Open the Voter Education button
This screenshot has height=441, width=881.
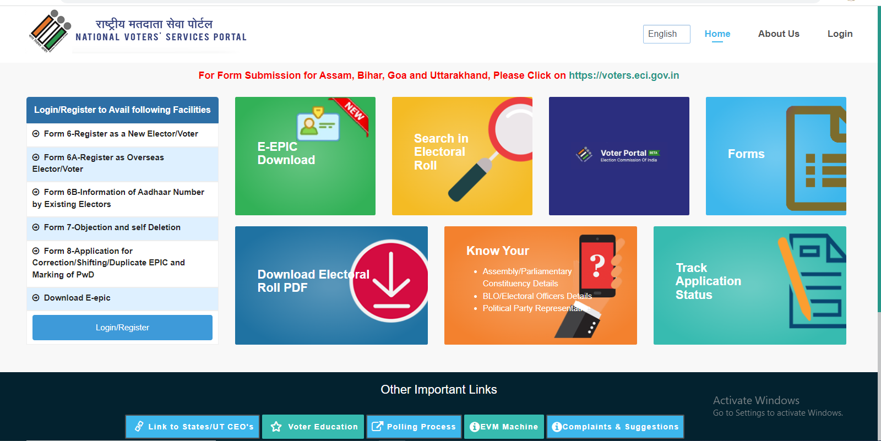(313, 427)
